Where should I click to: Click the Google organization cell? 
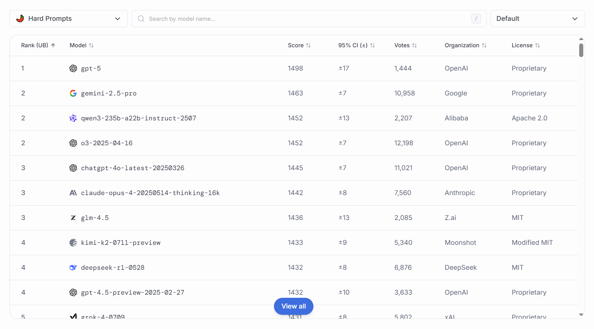[x=456, y=93]
